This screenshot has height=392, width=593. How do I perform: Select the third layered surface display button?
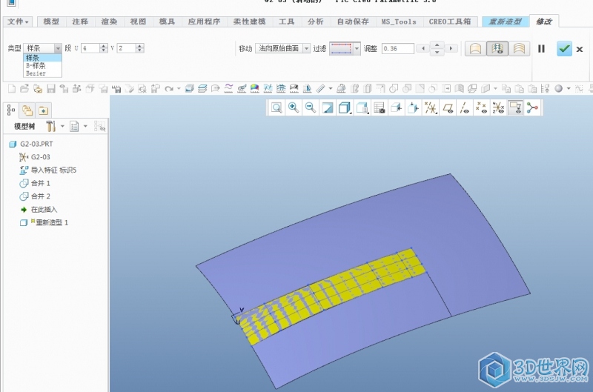[x=520, y=48]
